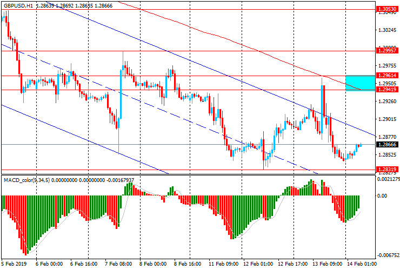Select the red 1.29957 level price tag
This screenshot has height=270, width=400.
(387, 51)
